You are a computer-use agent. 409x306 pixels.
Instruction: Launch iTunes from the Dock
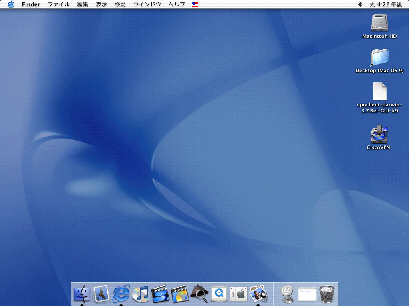coord(141,294)
